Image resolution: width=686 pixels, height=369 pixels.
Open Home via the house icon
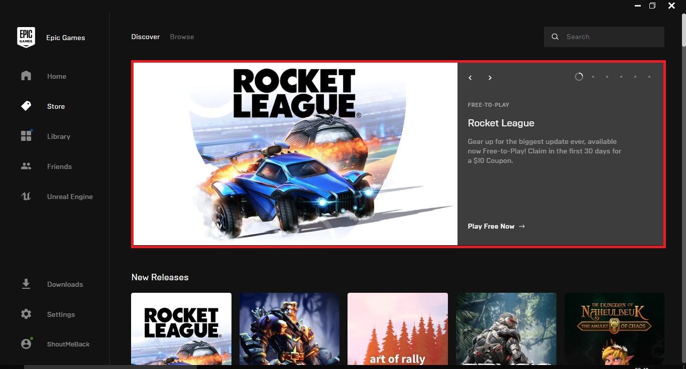click(26, 76)
